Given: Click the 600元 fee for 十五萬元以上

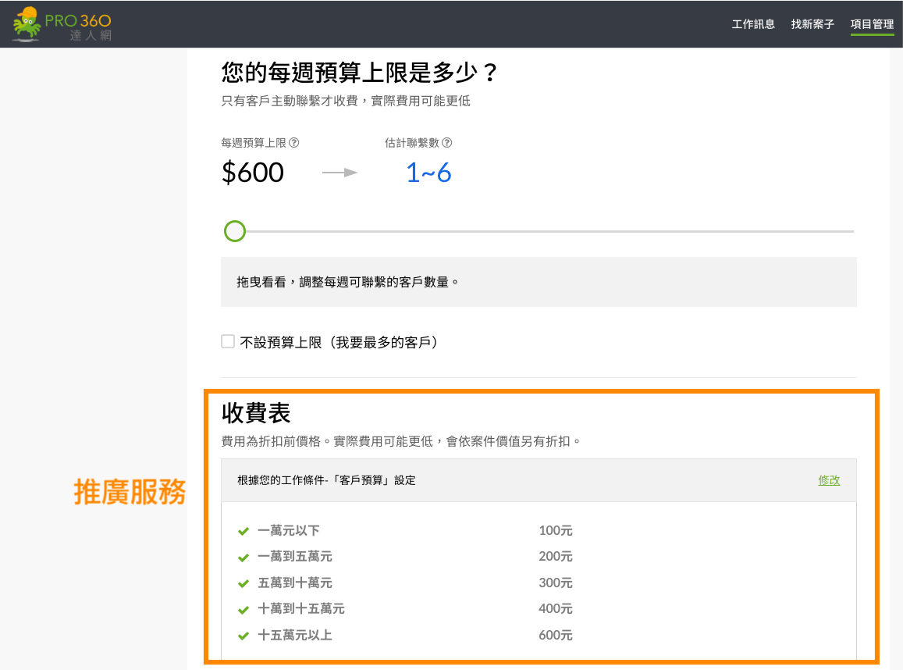Looking at the screenshot, I should (x=556, y=636).
